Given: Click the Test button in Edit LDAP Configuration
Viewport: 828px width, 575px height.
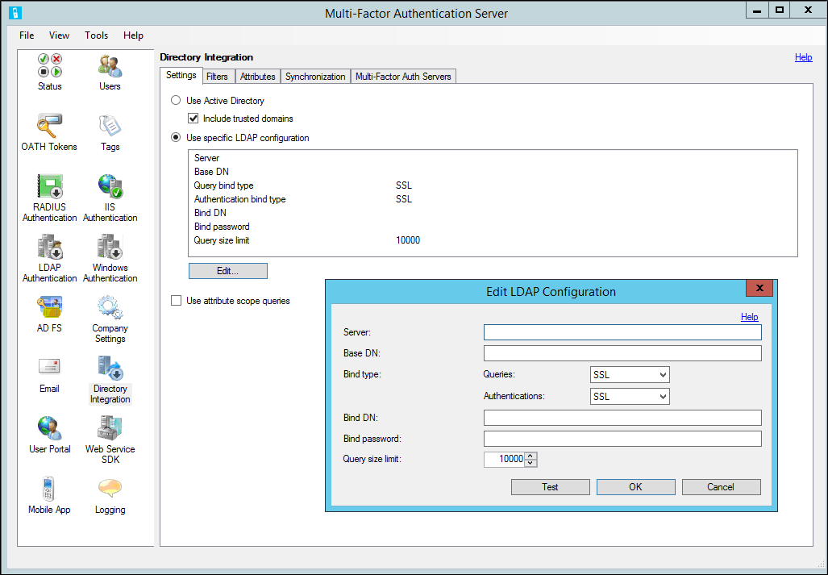Looking at the screenshot, I should [550, 486].
